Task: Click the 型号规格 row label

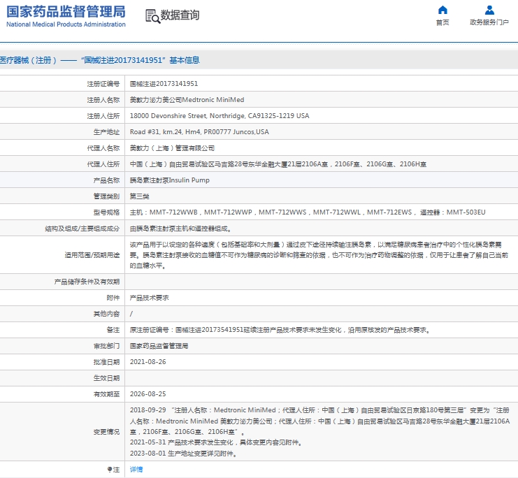Action: point(106,212)
